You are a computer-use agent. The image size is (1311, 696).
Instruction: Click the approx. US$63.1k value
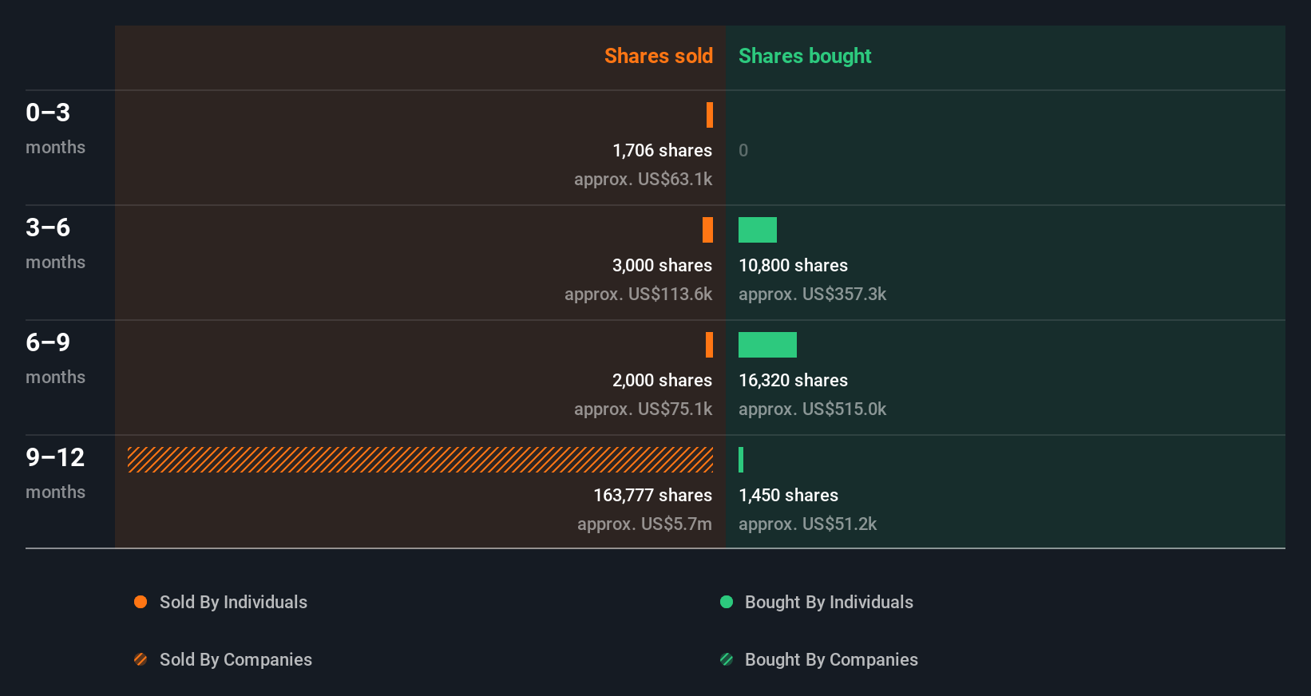pos(643,180)
